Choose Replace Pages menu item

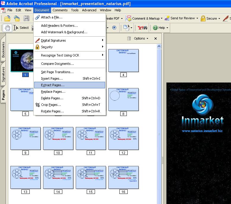pyautogui.click(x=69, y=92)
